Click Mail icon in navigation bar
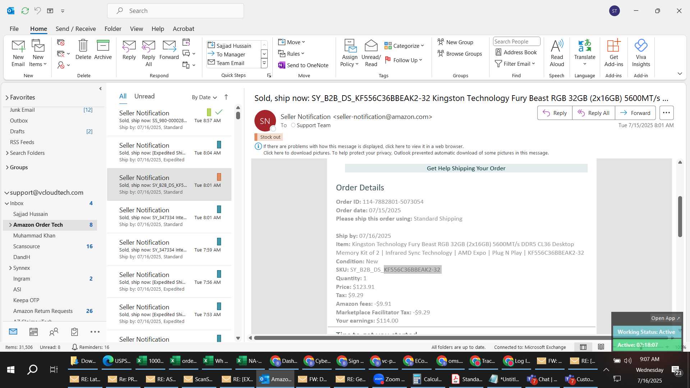The height and width of the screenshot is (388, 690). click(x=13, y=332)
